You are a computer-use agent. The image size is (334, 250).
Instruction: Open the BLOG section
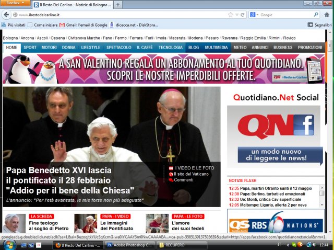[x=194, y=48]
